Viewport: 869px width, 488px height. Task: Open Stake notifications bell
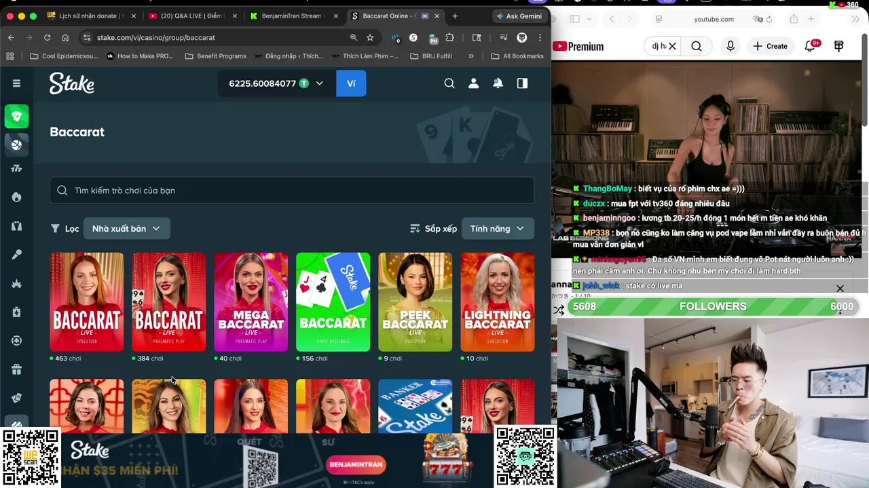tap(498, 83)
